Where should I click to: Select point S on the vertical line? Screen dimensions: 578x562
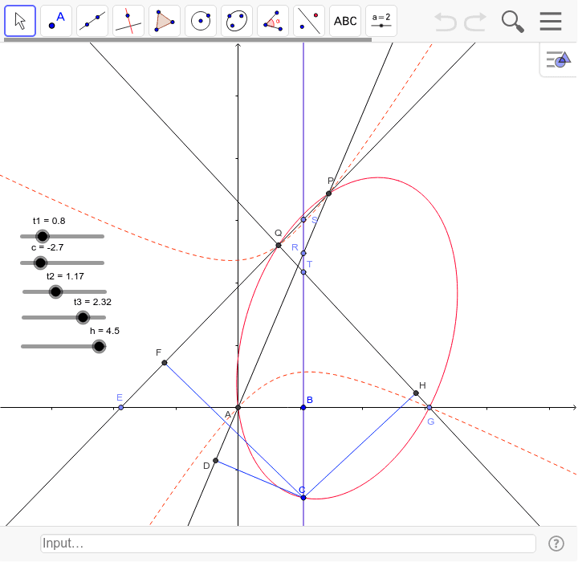pyautogui.click(x=303, y=220)
